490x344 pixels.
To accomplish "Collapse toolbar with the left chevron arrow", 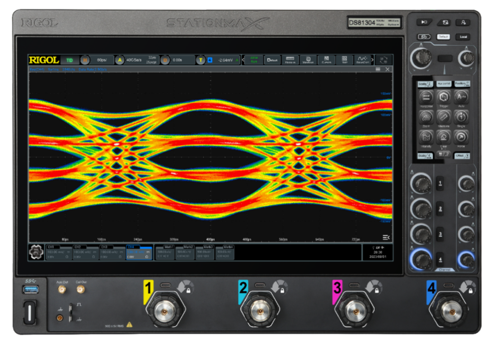I will point(243,59).
